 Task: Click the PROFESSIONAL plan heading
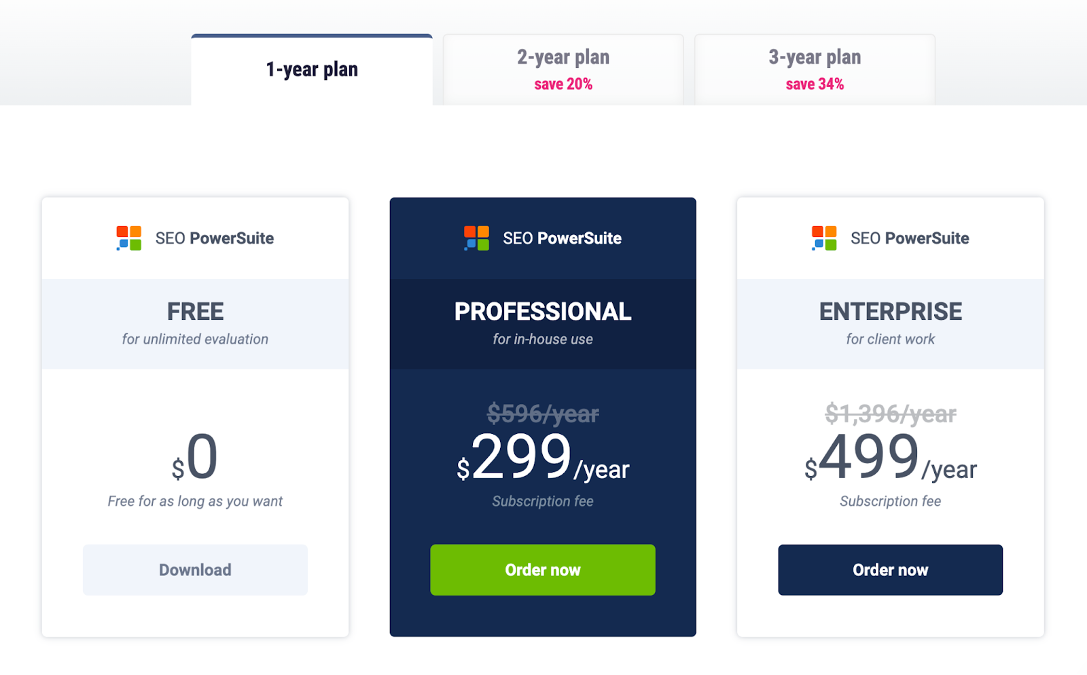(x=543, y=312)
